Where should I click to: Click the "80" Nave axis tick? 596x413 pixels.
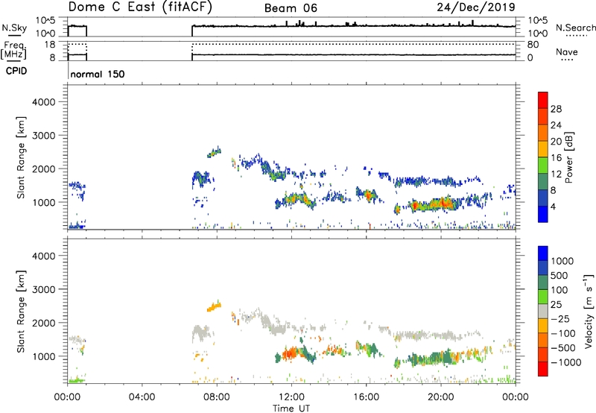click(533, 45)
